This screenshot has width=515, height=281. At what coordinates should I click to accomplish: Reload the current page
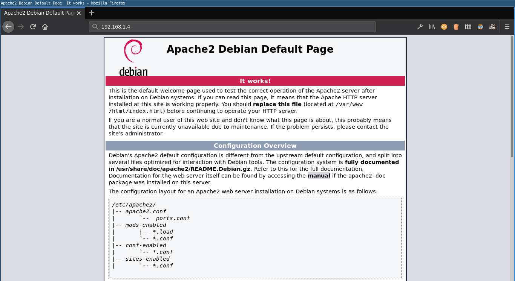coord(33,27)
